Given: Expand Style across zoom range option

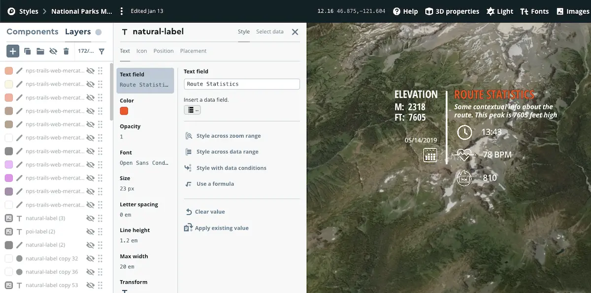Looking at the screenshot, I should tap(228, 136).
